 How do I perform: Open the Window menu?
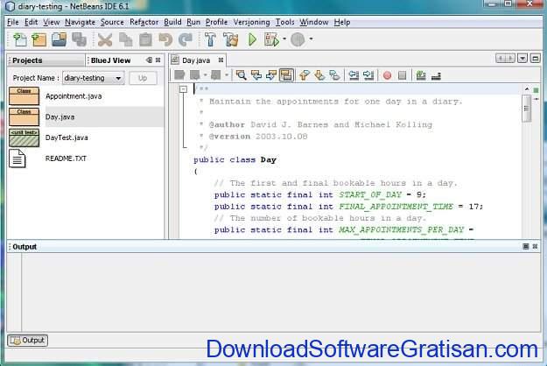(314, 22)
